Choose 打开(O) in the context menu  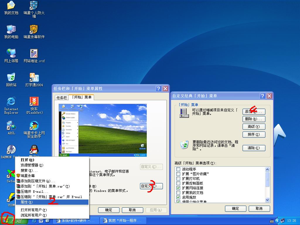click(x=52, y=160)
